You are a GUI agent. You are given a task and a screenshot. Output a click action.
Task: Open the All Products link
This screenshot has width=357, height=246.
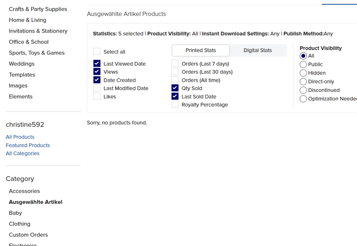coord(20,137)
